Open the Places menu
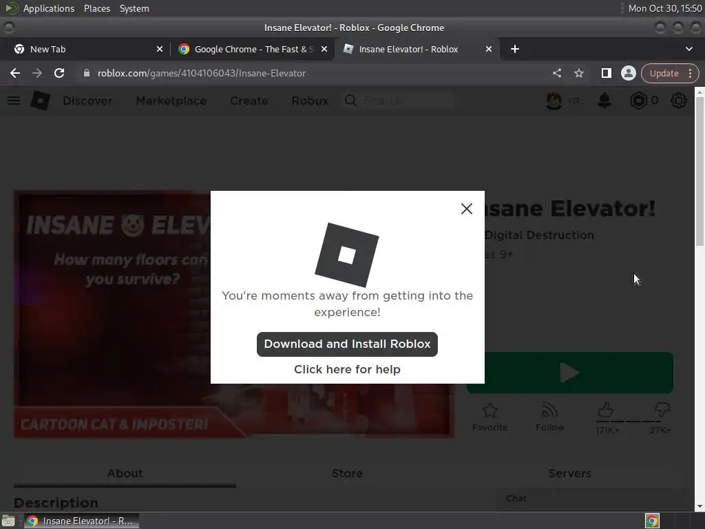This screenshot has height=529, width=705. pos(96,8)
